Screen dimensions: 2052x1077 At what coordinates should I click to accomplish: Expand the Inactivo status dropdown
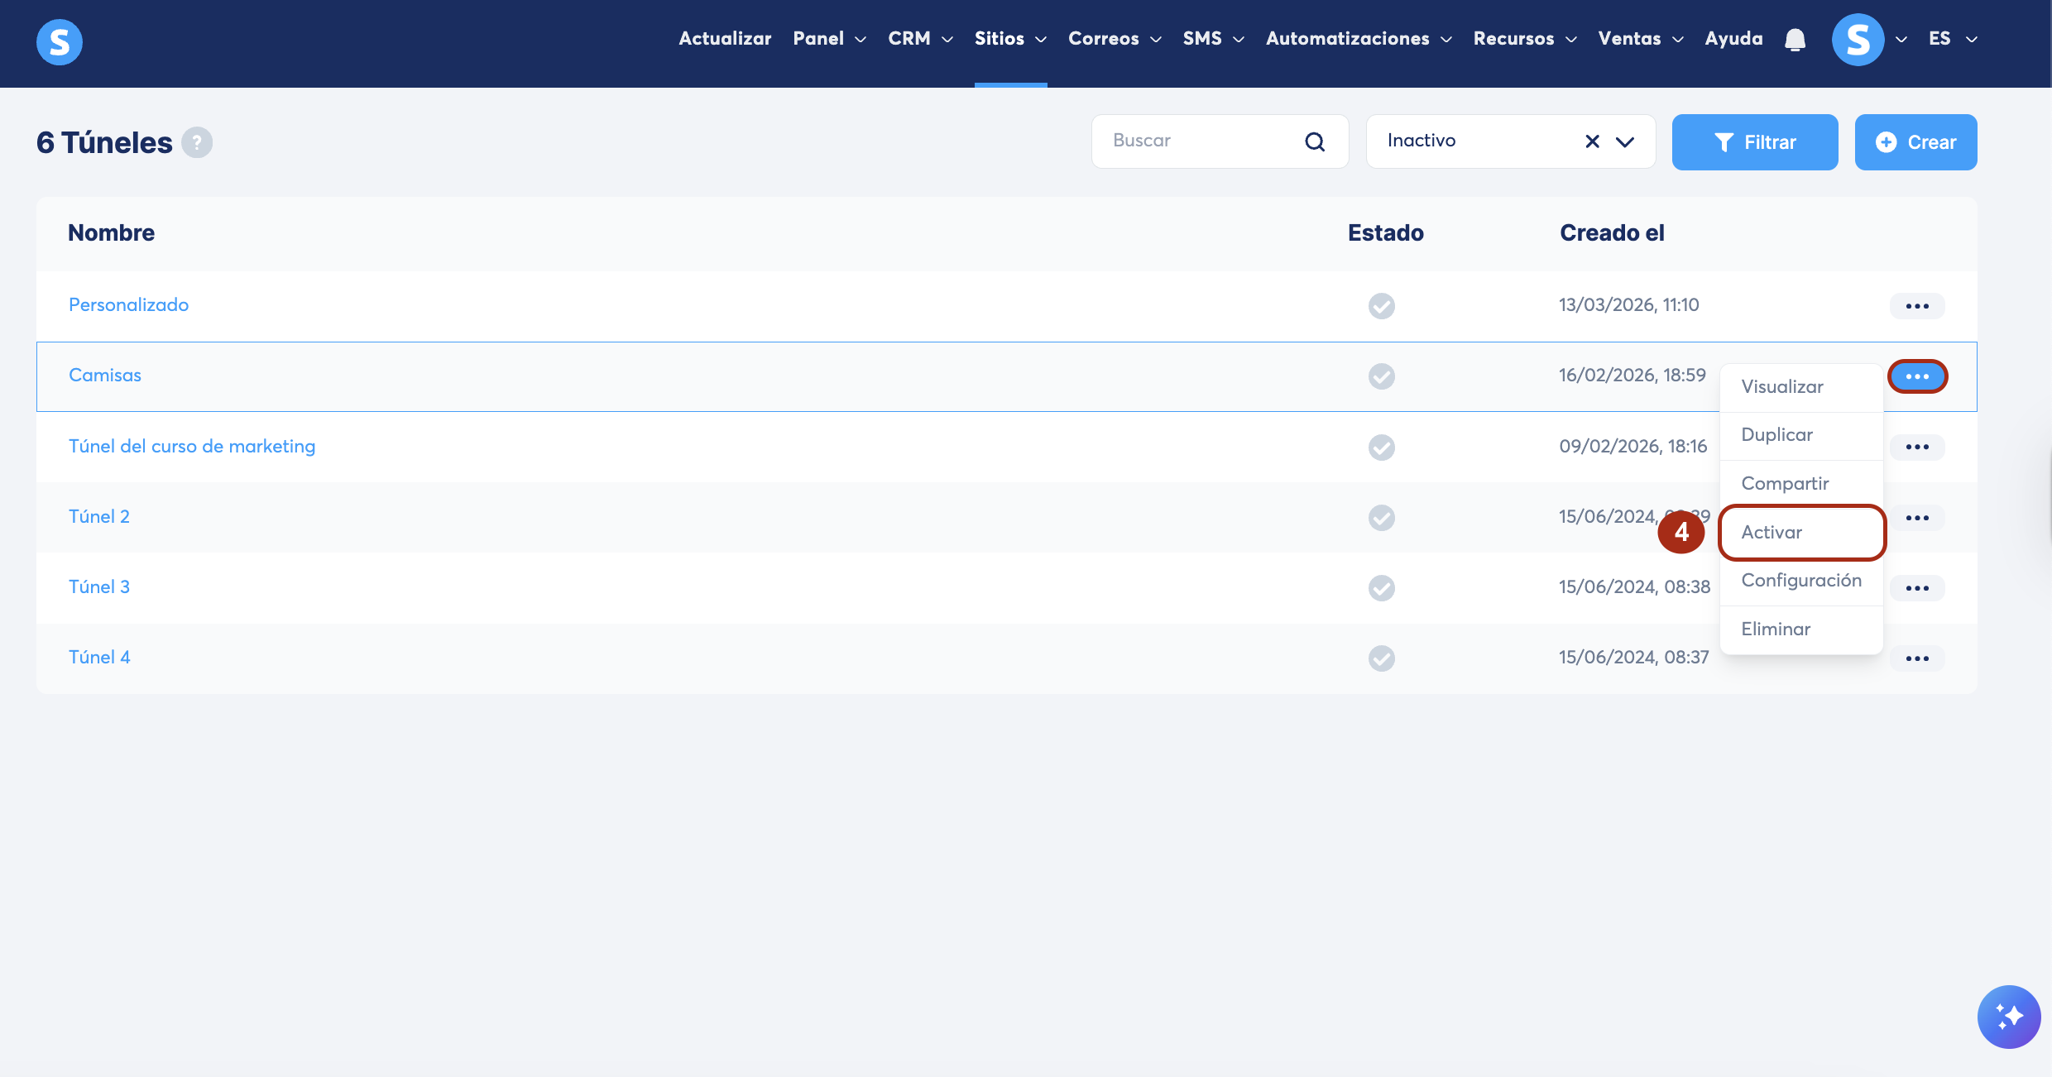[1625, 141]
